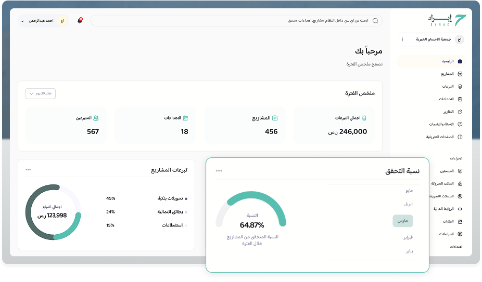Image resolution: width=482 pixels, height=282 pixels.
Task: Select the month مارس
Action: 402,221
